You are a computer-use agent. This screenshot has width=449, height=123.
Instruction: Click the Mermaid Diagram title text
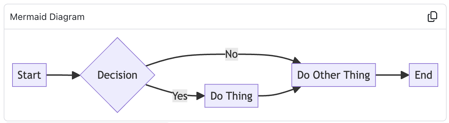tap(47, 17)
